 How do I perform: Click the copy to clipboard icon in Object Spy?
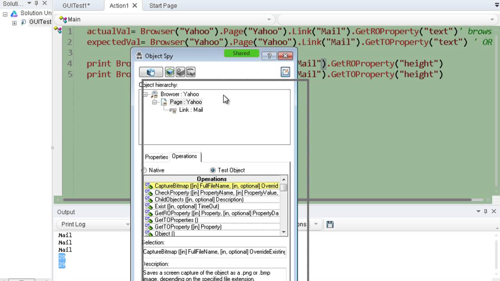tap(191, 72)
